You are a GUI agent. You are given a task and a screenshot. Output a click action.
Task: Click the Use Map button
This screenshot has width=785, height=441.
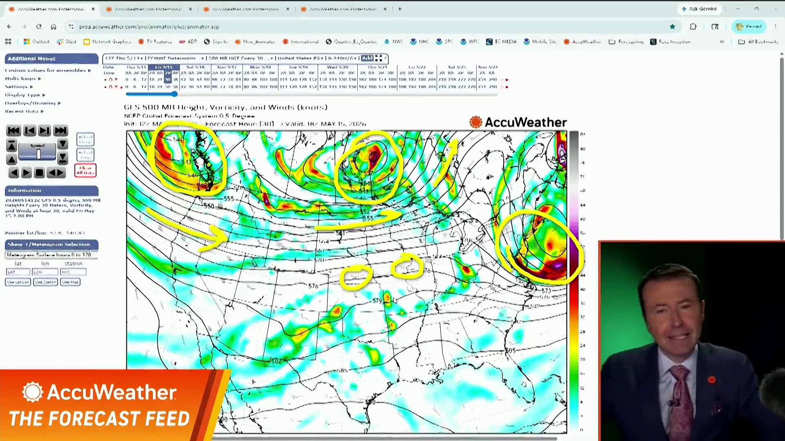click(x=70, y=282)
